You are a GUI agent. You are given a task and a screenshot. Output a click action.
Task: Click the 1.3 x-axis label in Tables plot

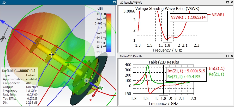(134, 98)
